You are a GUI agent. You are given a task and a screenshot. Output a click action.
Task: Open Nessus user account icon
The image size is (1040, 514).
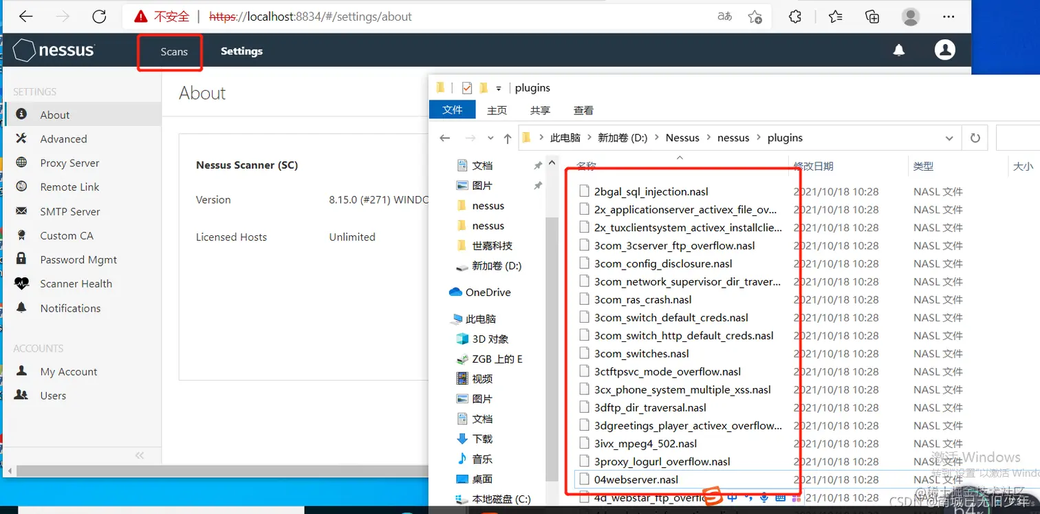(x=945, y=50)
